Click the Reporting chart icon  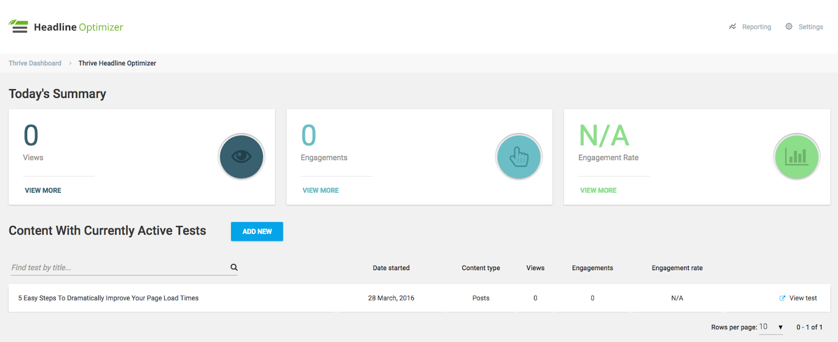coord(732,27)
